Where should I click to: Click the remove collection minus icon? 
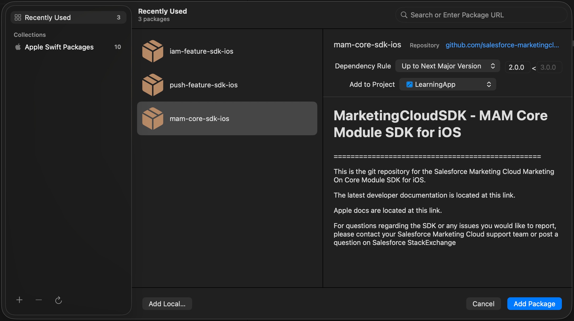[x=38, y=300]
